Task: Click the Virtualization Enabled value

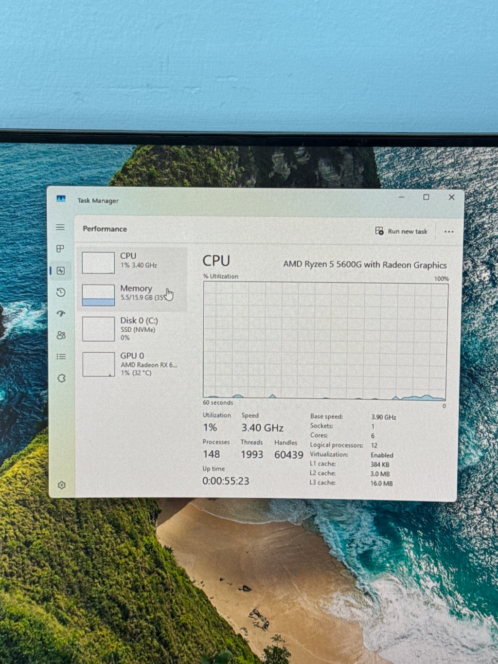Action: pyautogui.click(x=382, y=455)
